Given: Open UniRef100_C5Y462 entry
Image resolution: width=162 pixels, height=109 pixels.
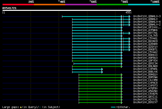Looking at the screenshot, I should [145, 52].
